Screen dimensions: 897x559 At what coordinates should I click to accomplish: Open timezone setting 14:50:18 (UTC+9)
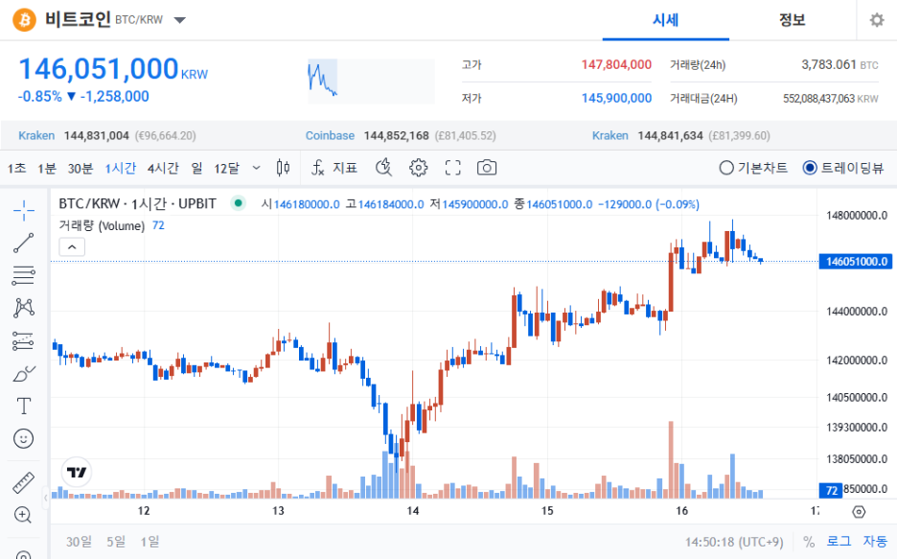tap(734, 542)
